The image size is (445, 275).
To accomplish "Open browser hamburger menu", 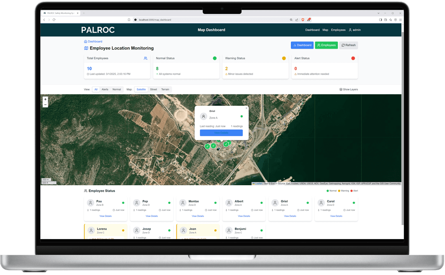I will (400, 20).
